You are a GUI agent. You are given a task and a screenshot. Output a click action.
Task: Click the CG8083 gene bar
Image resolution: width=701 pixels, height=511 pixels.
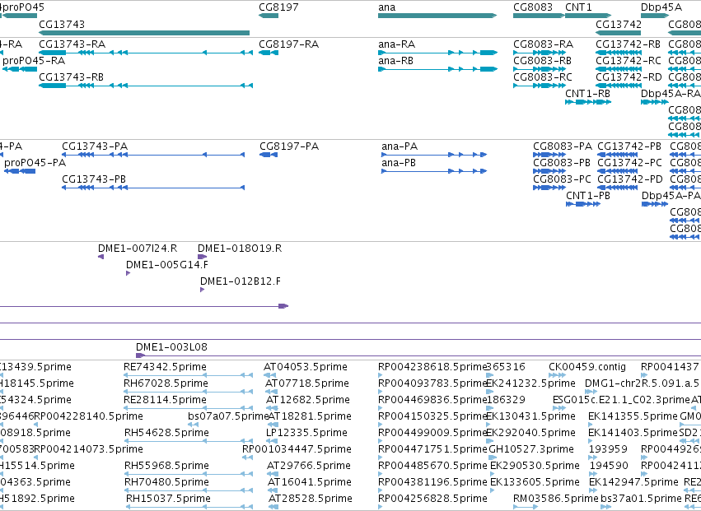[539, 16]
